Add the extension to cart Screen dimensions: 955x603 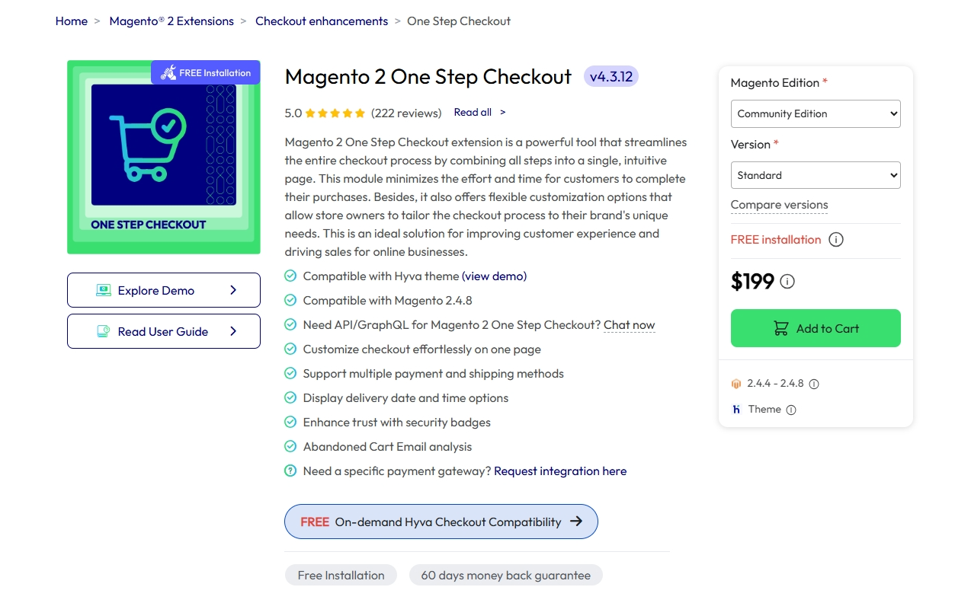click(815, 328)
